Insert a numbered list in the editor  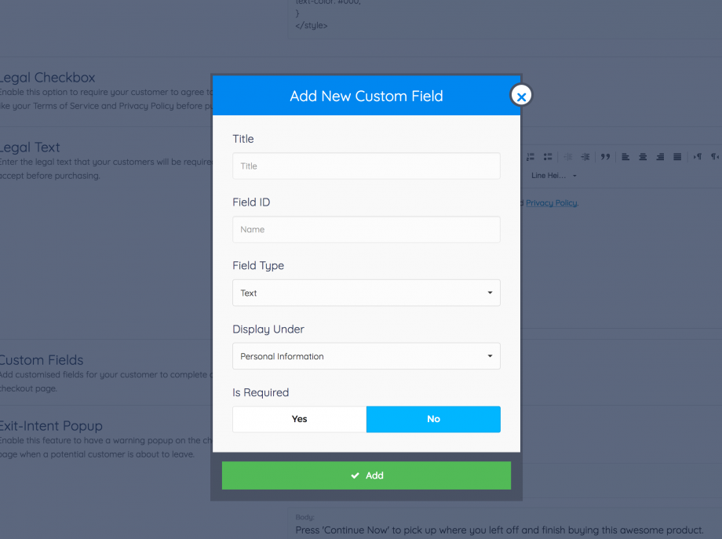[x=531, y=157]
